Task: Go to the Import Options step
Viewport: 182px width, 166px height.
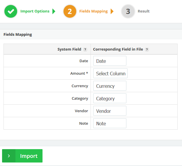Action: click(x=35, y=11)
